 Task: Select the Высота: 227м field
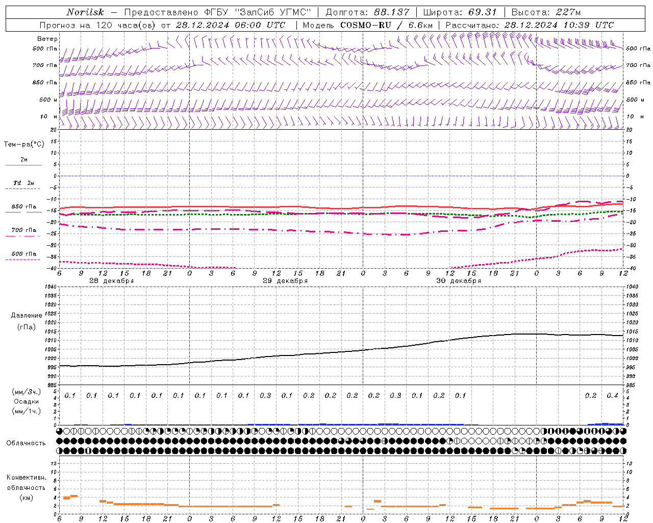point(546,12)
